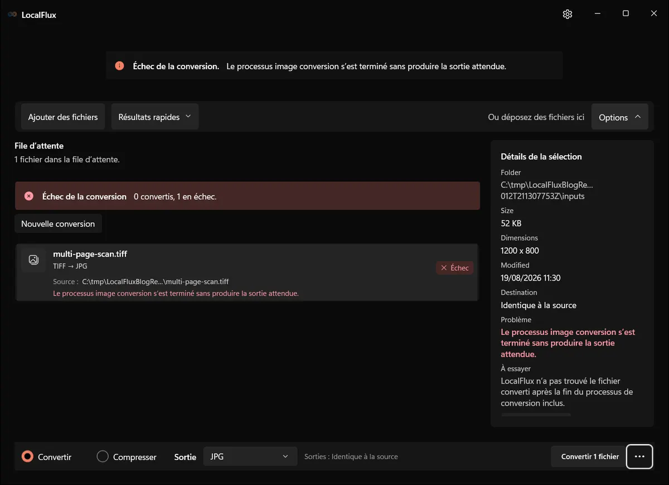Select the multi-page-scan.tiff file name
This screenshot has height=485, width=669.
[90, 254]
